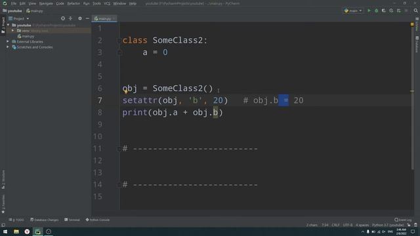
Task: Expand External Libraries node
Action: [x=8, y=42]
